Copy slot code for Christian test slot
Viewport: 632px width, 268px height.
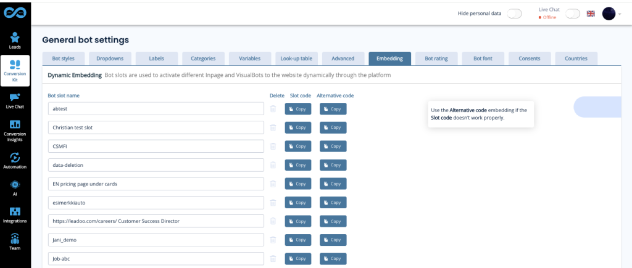[298, 128]
